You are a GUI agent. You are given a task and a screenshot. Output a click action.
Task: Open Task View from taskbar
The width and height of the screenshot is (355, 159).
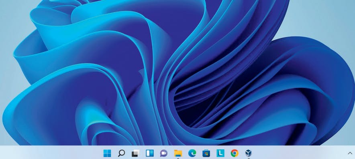pyautogui.click(x=135, y=153)
